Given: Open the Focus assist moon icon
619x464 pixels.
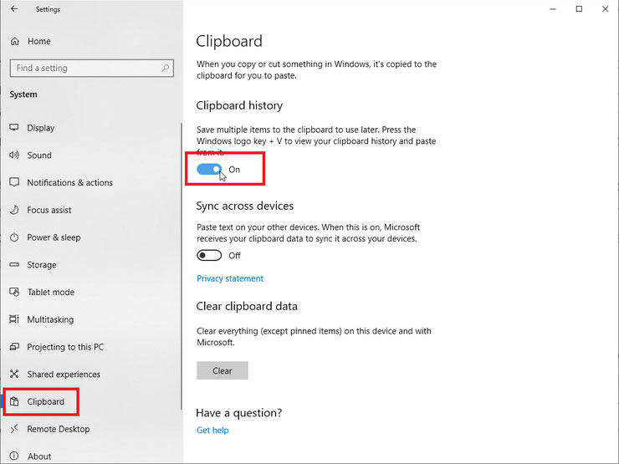Looking at the screenshot, I should pyautogui.click(x=14, y=210).
